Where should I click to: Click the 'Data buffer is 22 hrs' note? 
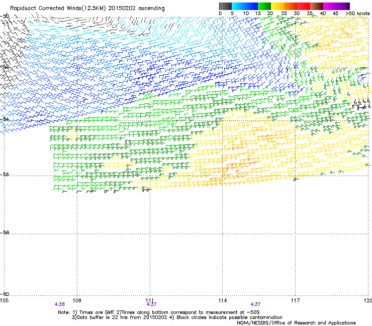[103, 317]
